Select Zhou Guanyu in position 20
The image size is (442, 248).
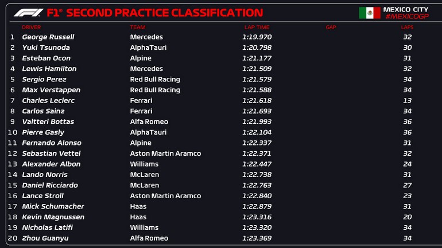(x=45, y=238)
